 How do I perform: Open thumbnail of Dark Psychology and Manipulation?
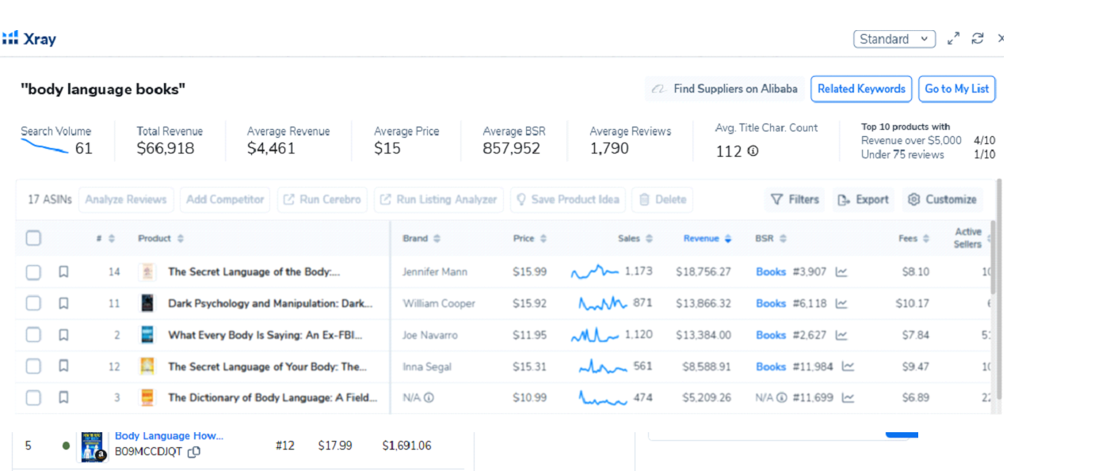click(x=147, y=303)
